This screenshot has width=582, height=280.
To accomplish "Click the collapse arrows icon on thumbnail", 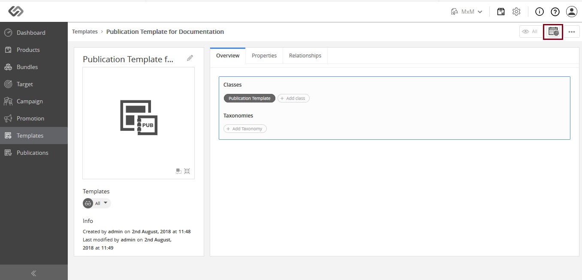I will click(187, 171).
